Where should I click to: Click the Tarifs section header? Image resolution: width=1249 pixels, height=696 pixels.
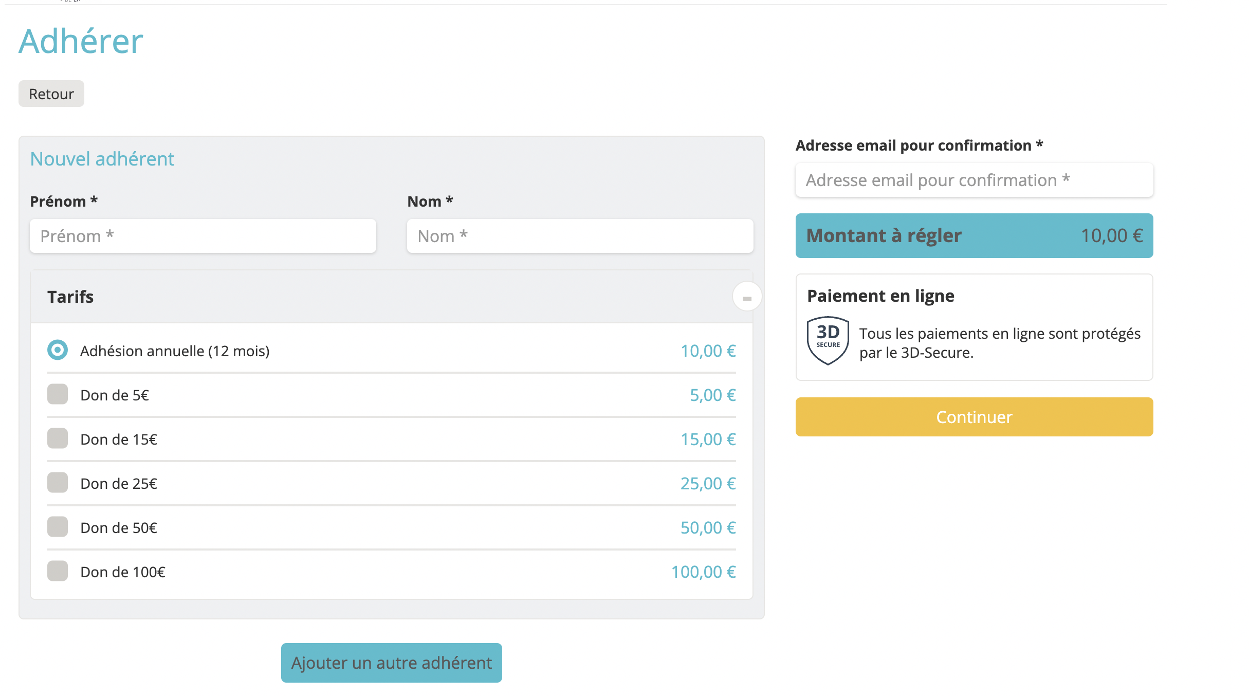[x=71, y=297]
